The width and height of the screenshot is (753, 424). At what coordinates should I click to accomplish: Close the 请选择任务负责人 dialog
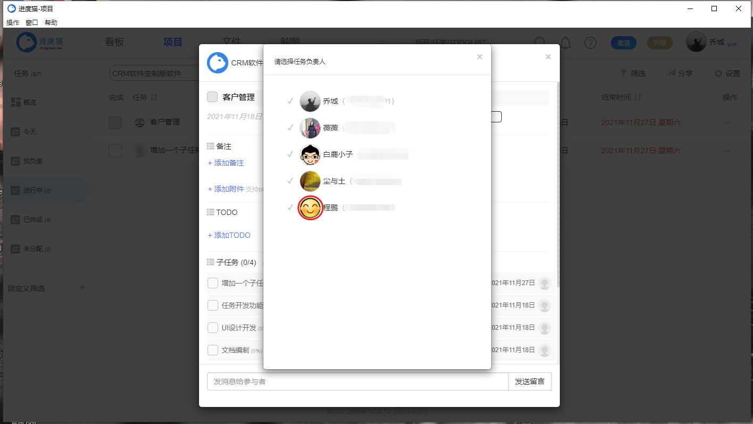click(479, 57)
